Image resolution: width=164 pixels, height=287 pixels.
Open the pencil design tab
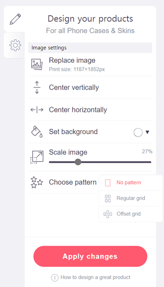(x=15, y=19)
